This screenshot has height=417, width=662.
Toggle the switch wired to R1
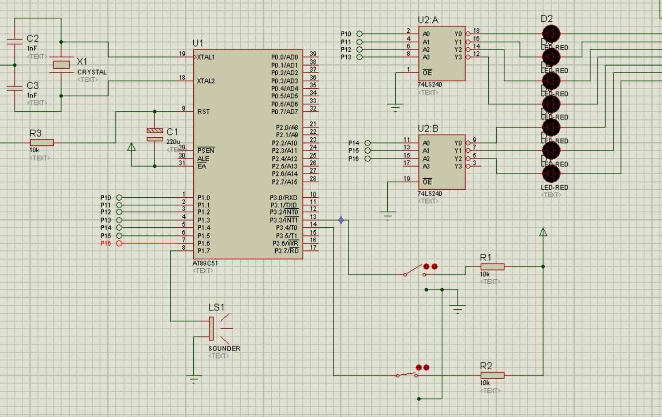point(414,271)
